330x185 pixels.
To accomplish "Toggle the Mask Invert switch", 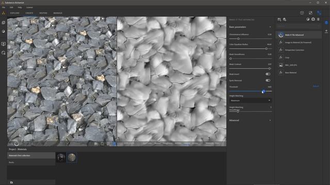I will click(268, 74).
